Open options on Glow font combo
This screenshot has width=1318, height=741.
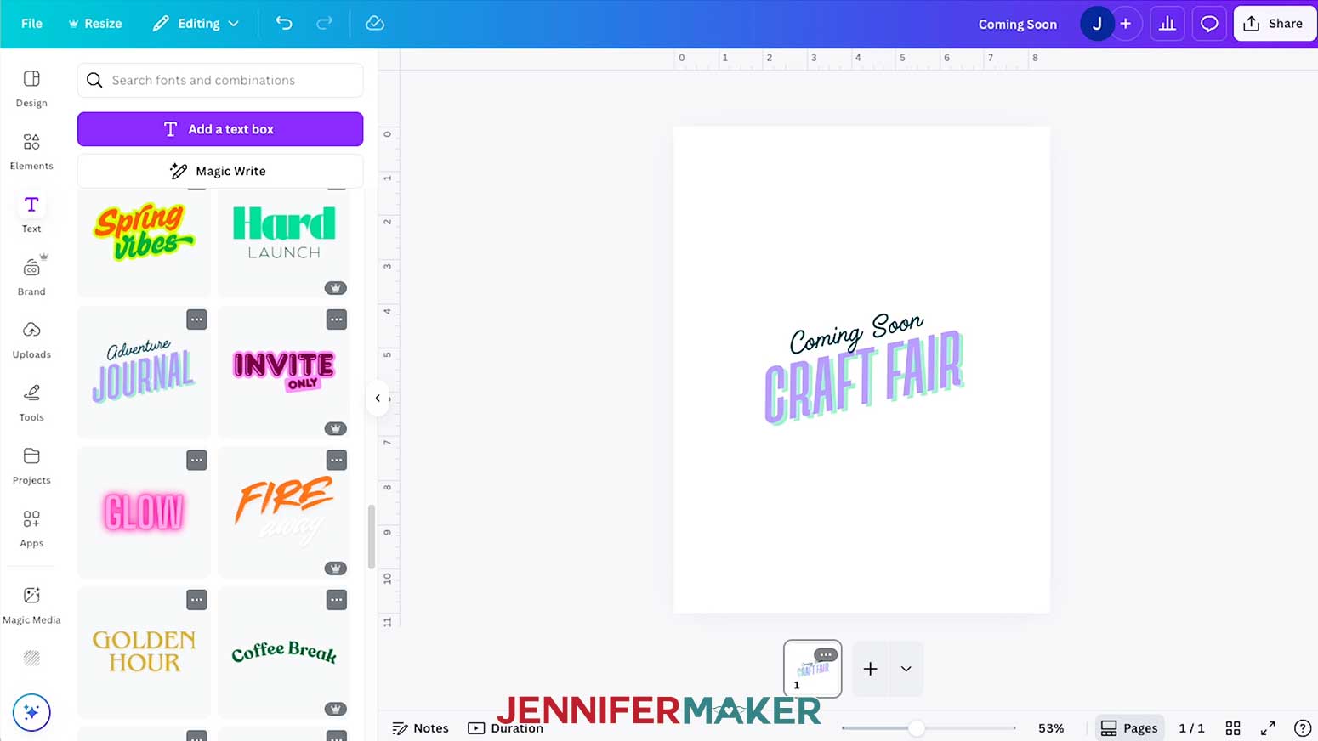[x=196, y=460]
